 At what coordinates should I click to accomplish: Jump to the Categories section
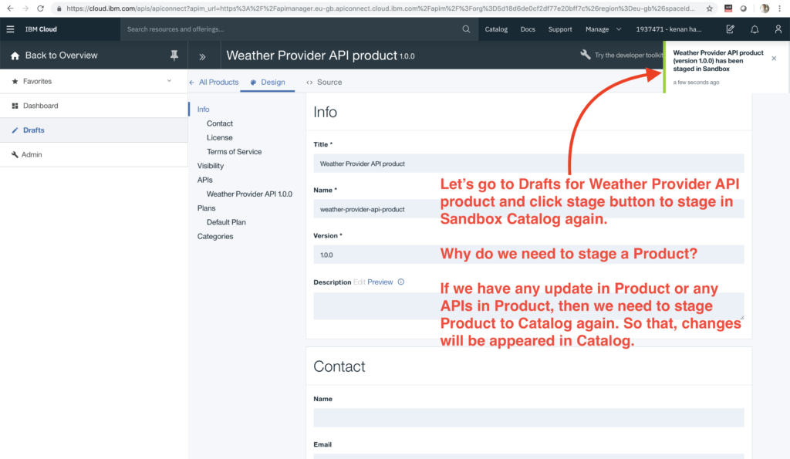tap(215, 236)
